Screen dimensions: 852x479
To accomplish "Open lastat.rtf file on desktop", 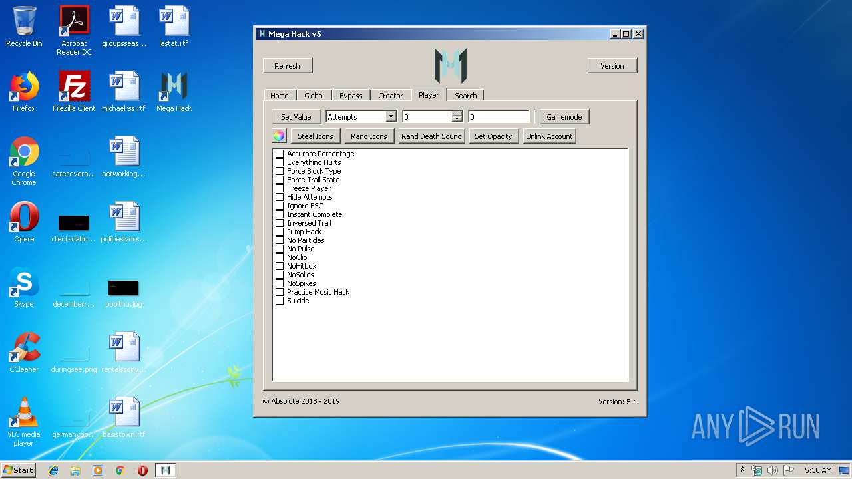I will (174, 27).
